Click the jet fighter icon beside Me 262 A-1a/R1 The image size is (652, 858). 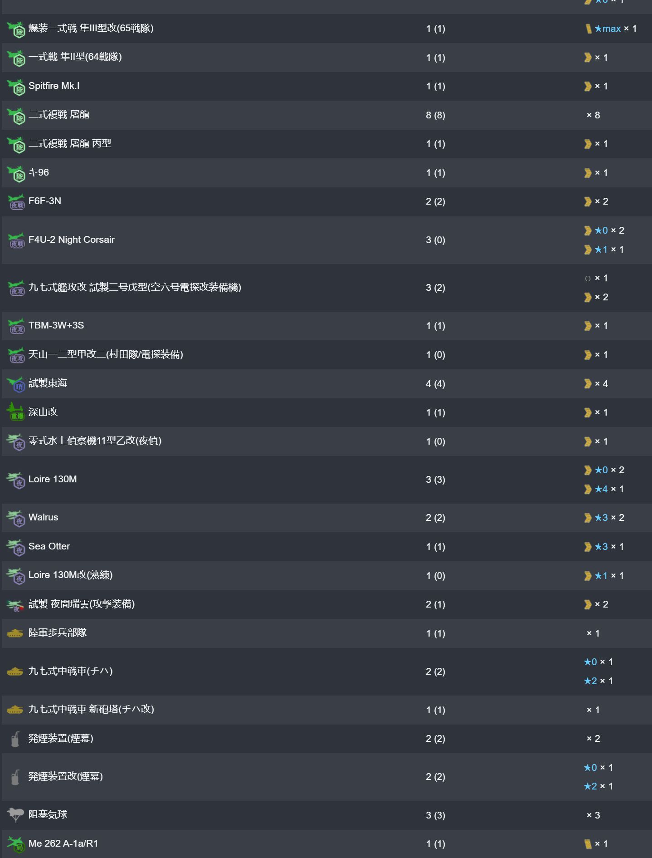(16, 844)
